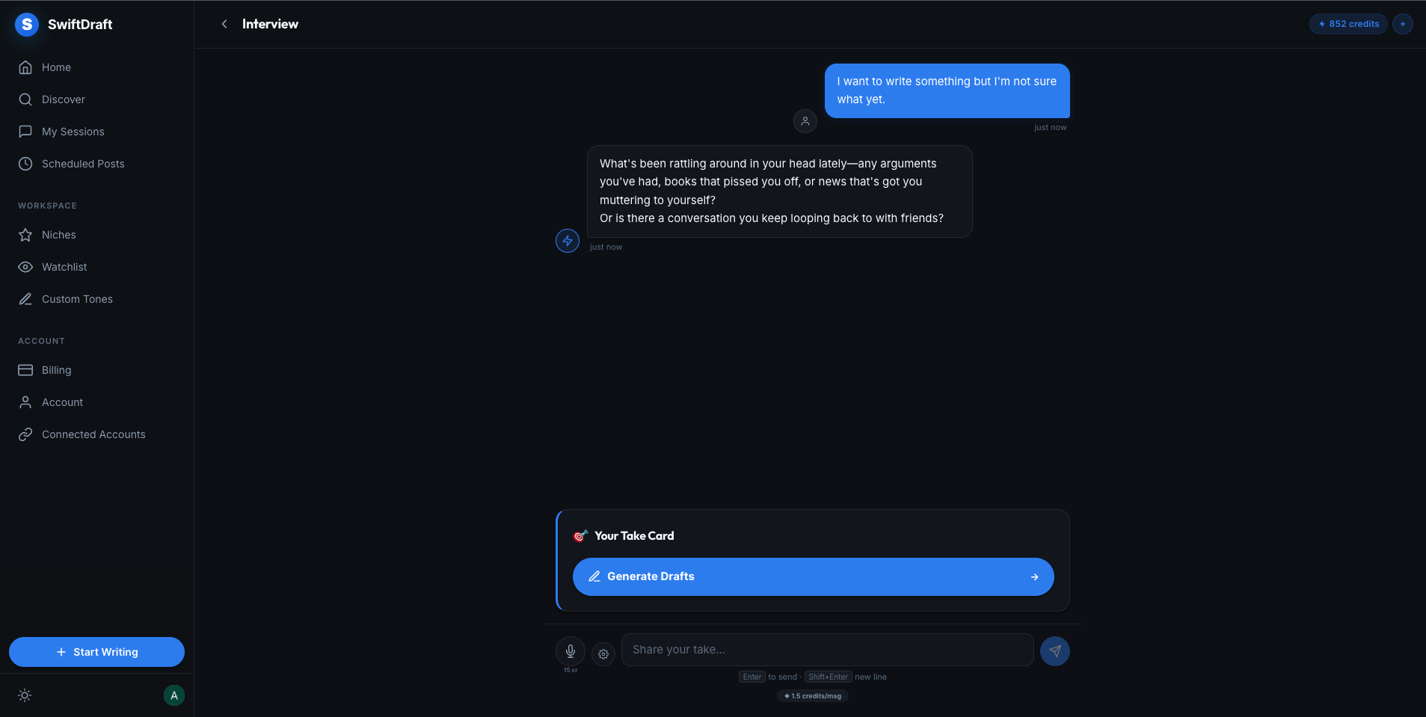The height and width of the screenshot is (717, 1426).
Task: Open Discover from the sidebar
Action: 63,99
